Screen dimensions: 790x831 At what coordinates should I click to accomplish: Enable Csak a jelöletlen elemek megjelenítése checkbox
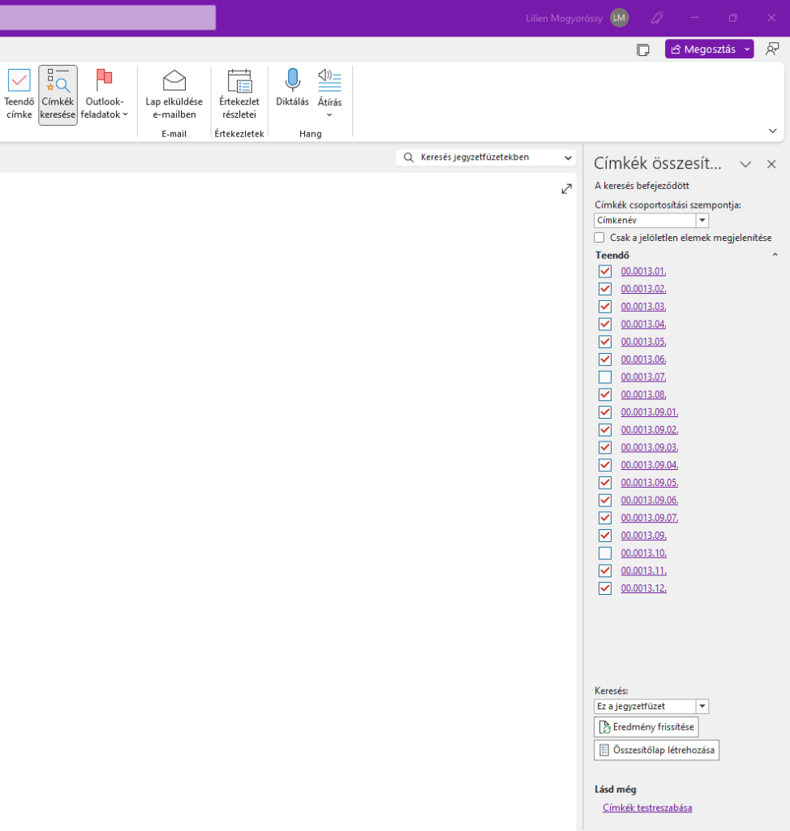click(x=599, y=238)
